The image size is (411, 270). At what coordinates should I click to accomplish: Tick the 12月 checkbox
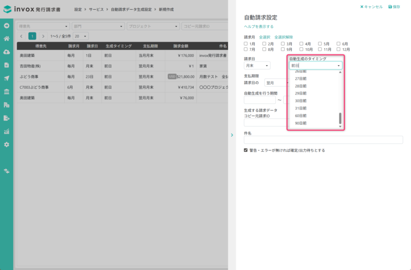click(339, 50)
